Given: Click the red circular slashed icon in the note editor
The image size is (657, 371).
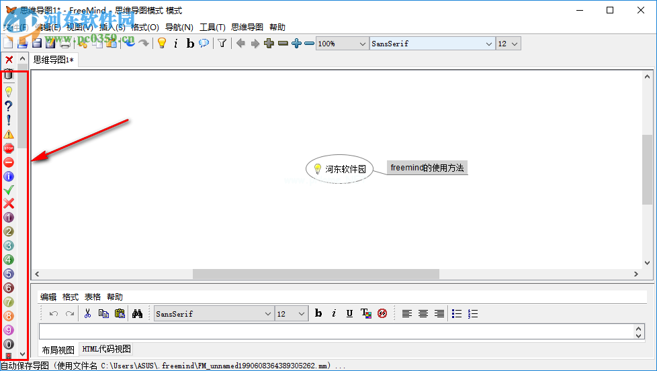Looking at the screenshot, I should tap(382, 313).
